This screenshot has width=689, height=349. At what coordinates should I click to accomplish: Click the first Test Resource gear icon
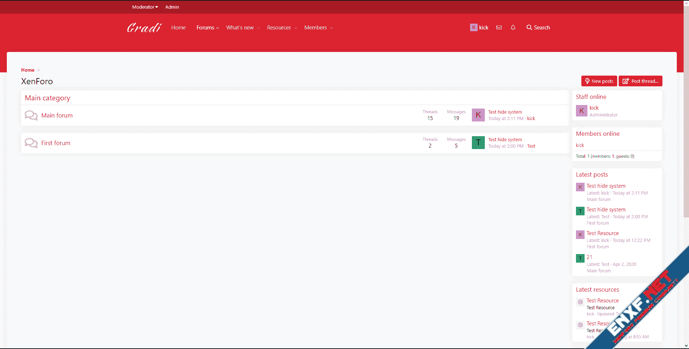pos(580,302)
